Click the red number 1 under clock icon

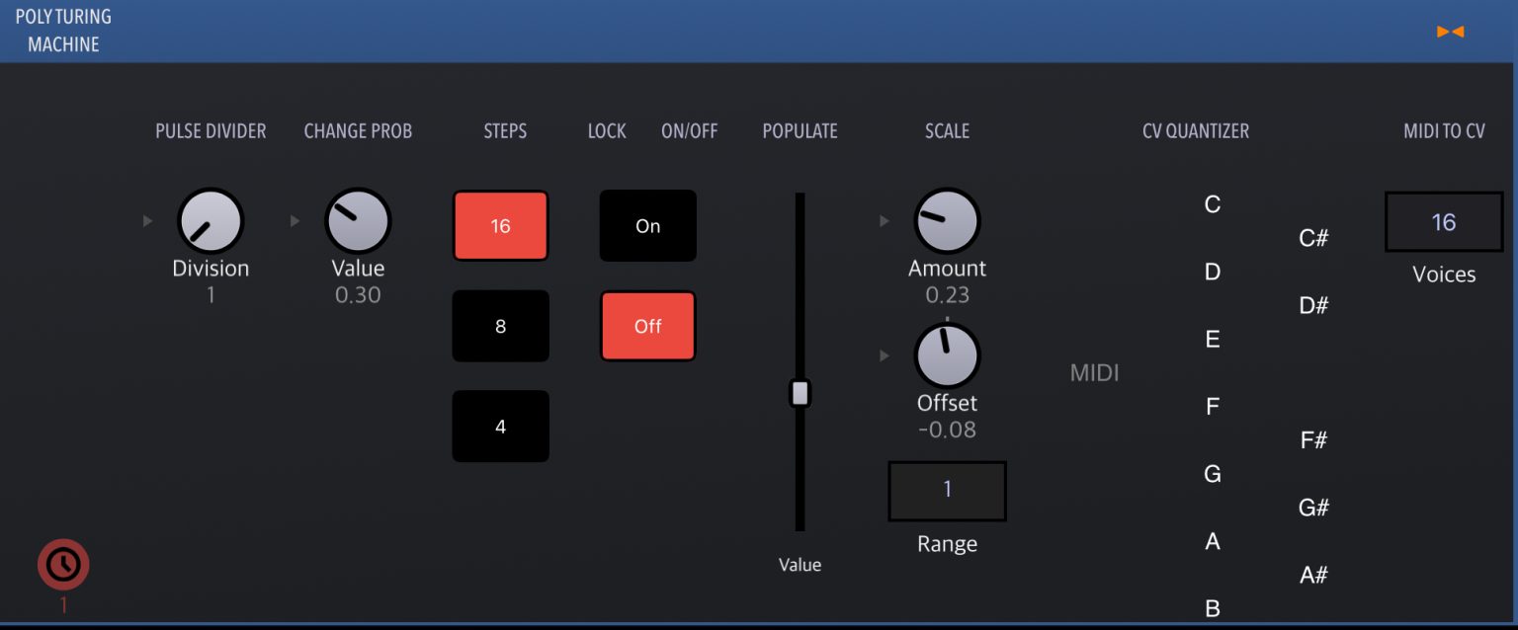click(63, 605)
